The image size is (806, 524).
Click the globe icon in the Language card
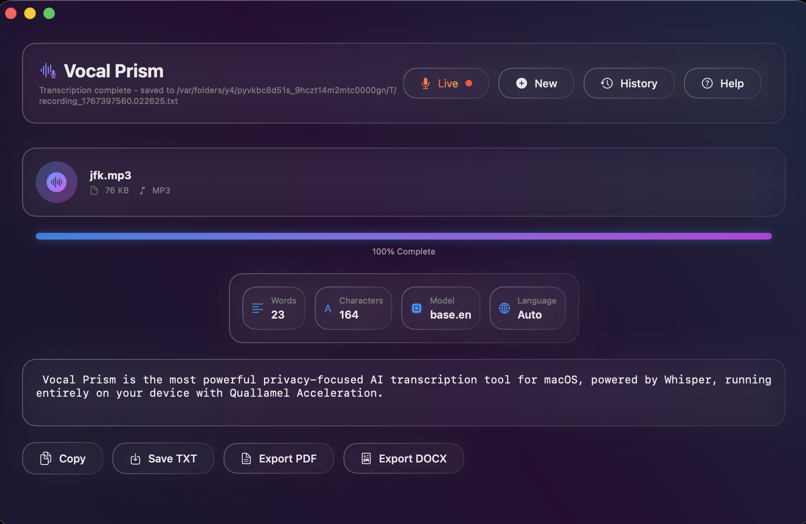[505, 308]
